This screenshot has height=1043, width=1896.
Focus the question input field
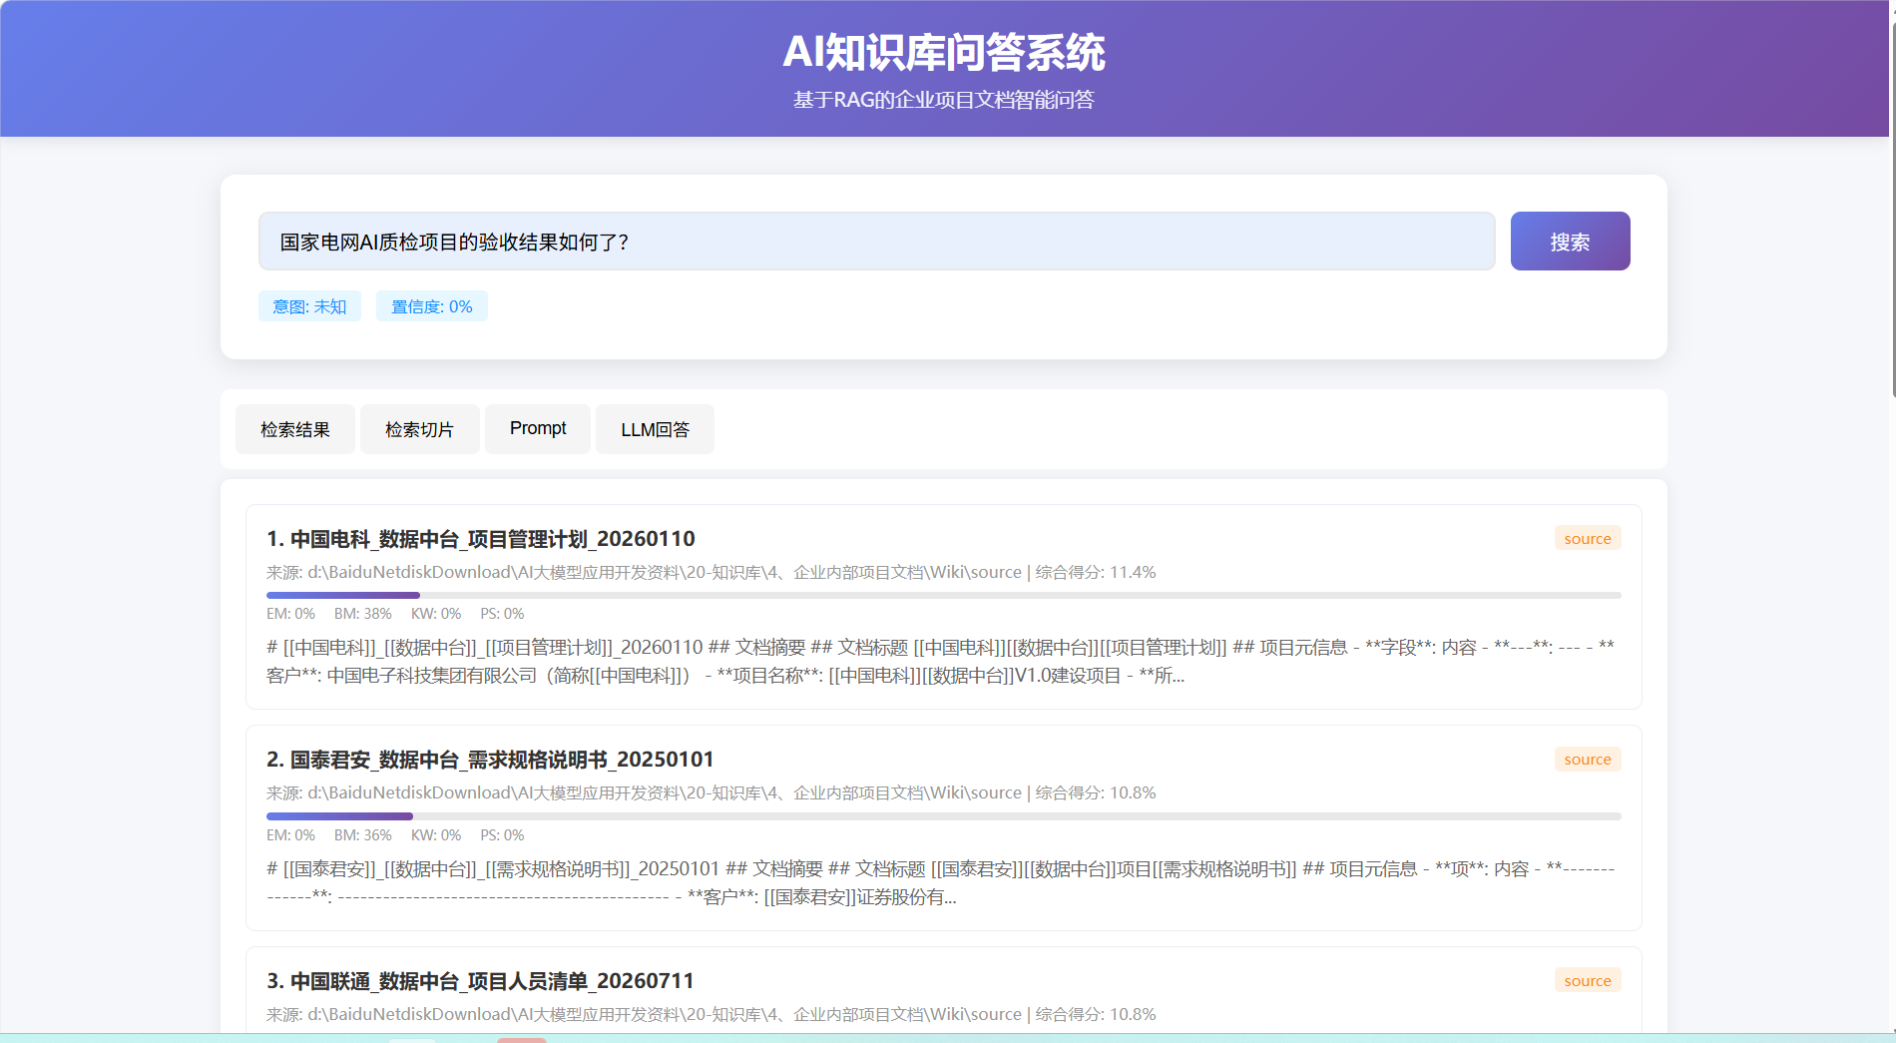(876, 241)
